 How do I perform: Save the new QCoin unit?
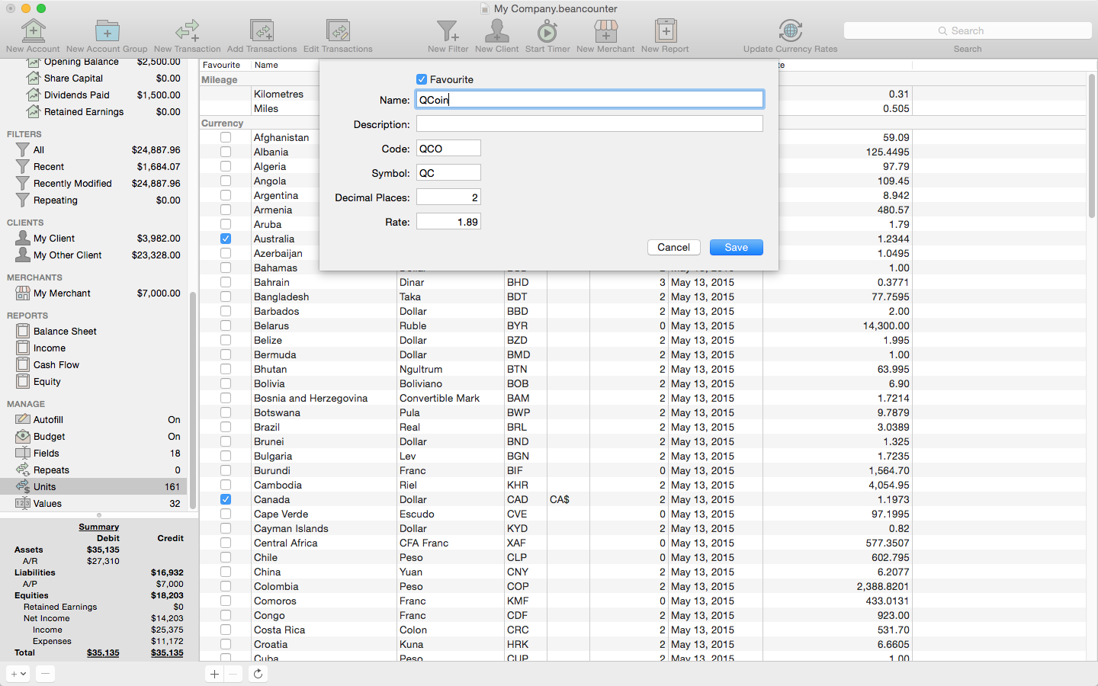(736, 247)
